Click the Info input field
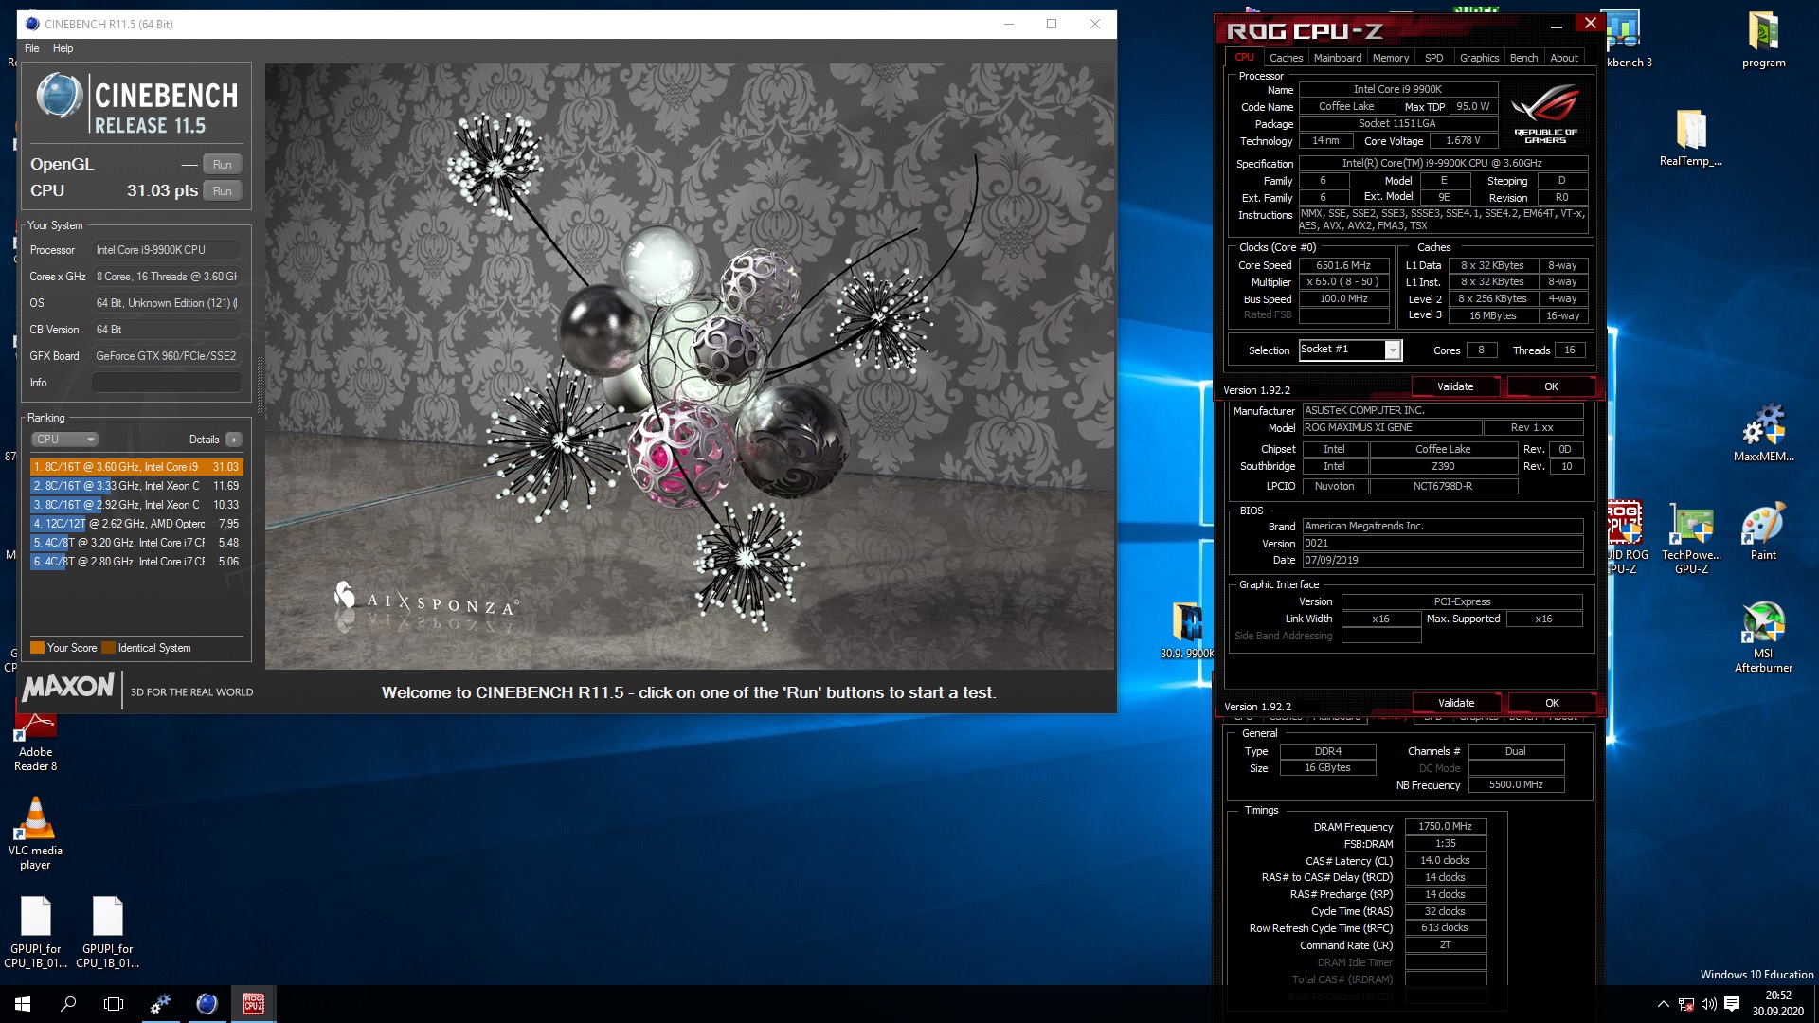Viewport: 1819px width, 1023px height. tap(166, 383)
